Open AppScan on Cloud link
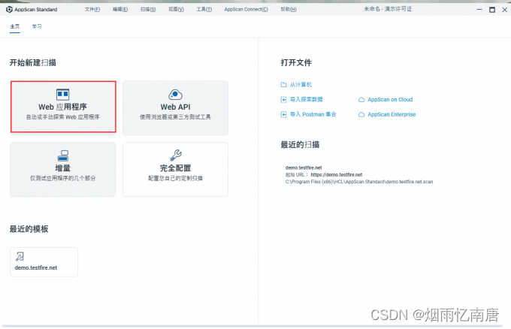 [x=390, y=99]
